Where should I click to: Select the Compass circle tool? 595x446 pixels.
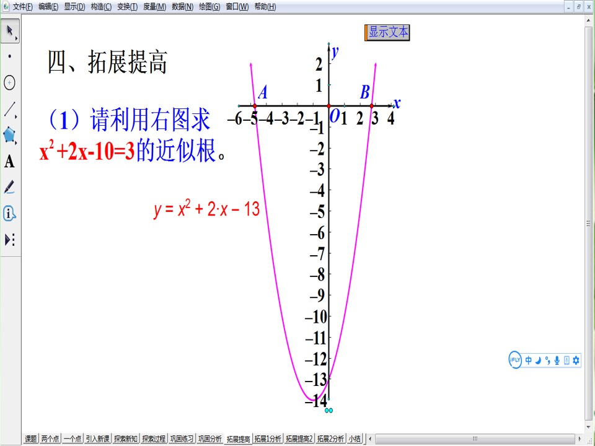[x=9, y=82]
